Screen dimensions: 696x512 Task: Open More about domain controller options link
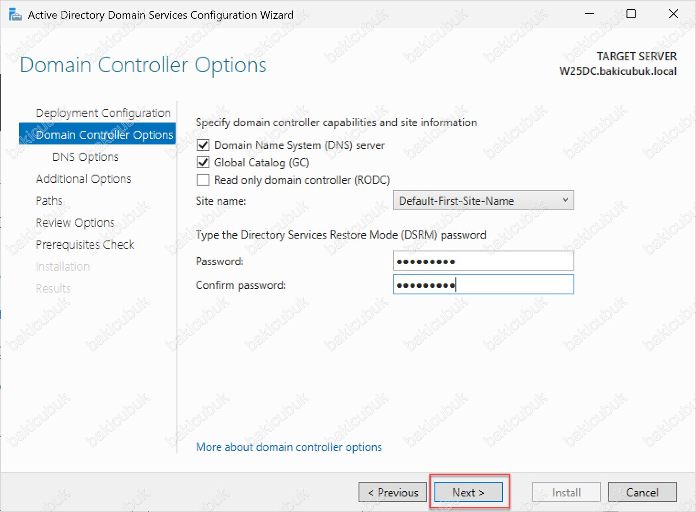pyautogui.click(x=289, y=447)
